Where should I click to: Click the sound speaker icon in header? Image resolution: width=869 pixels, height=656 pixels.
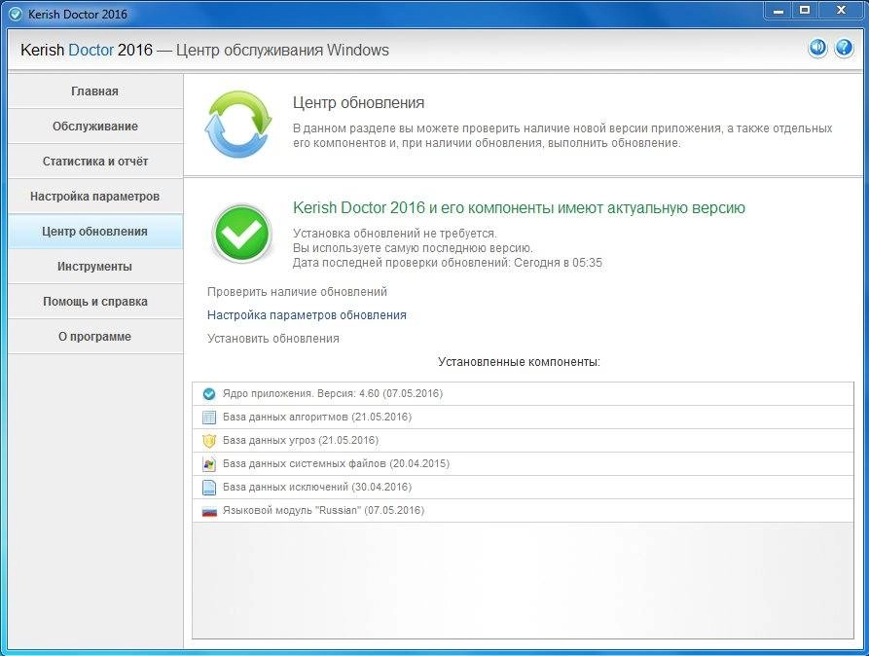pos(817,49)
